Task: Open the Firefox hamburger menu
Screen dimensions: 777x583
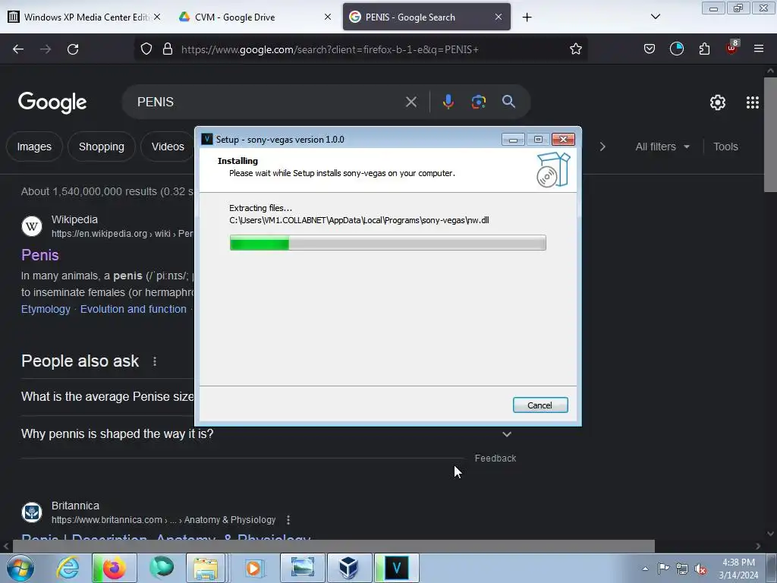Action: coord(758,49)
